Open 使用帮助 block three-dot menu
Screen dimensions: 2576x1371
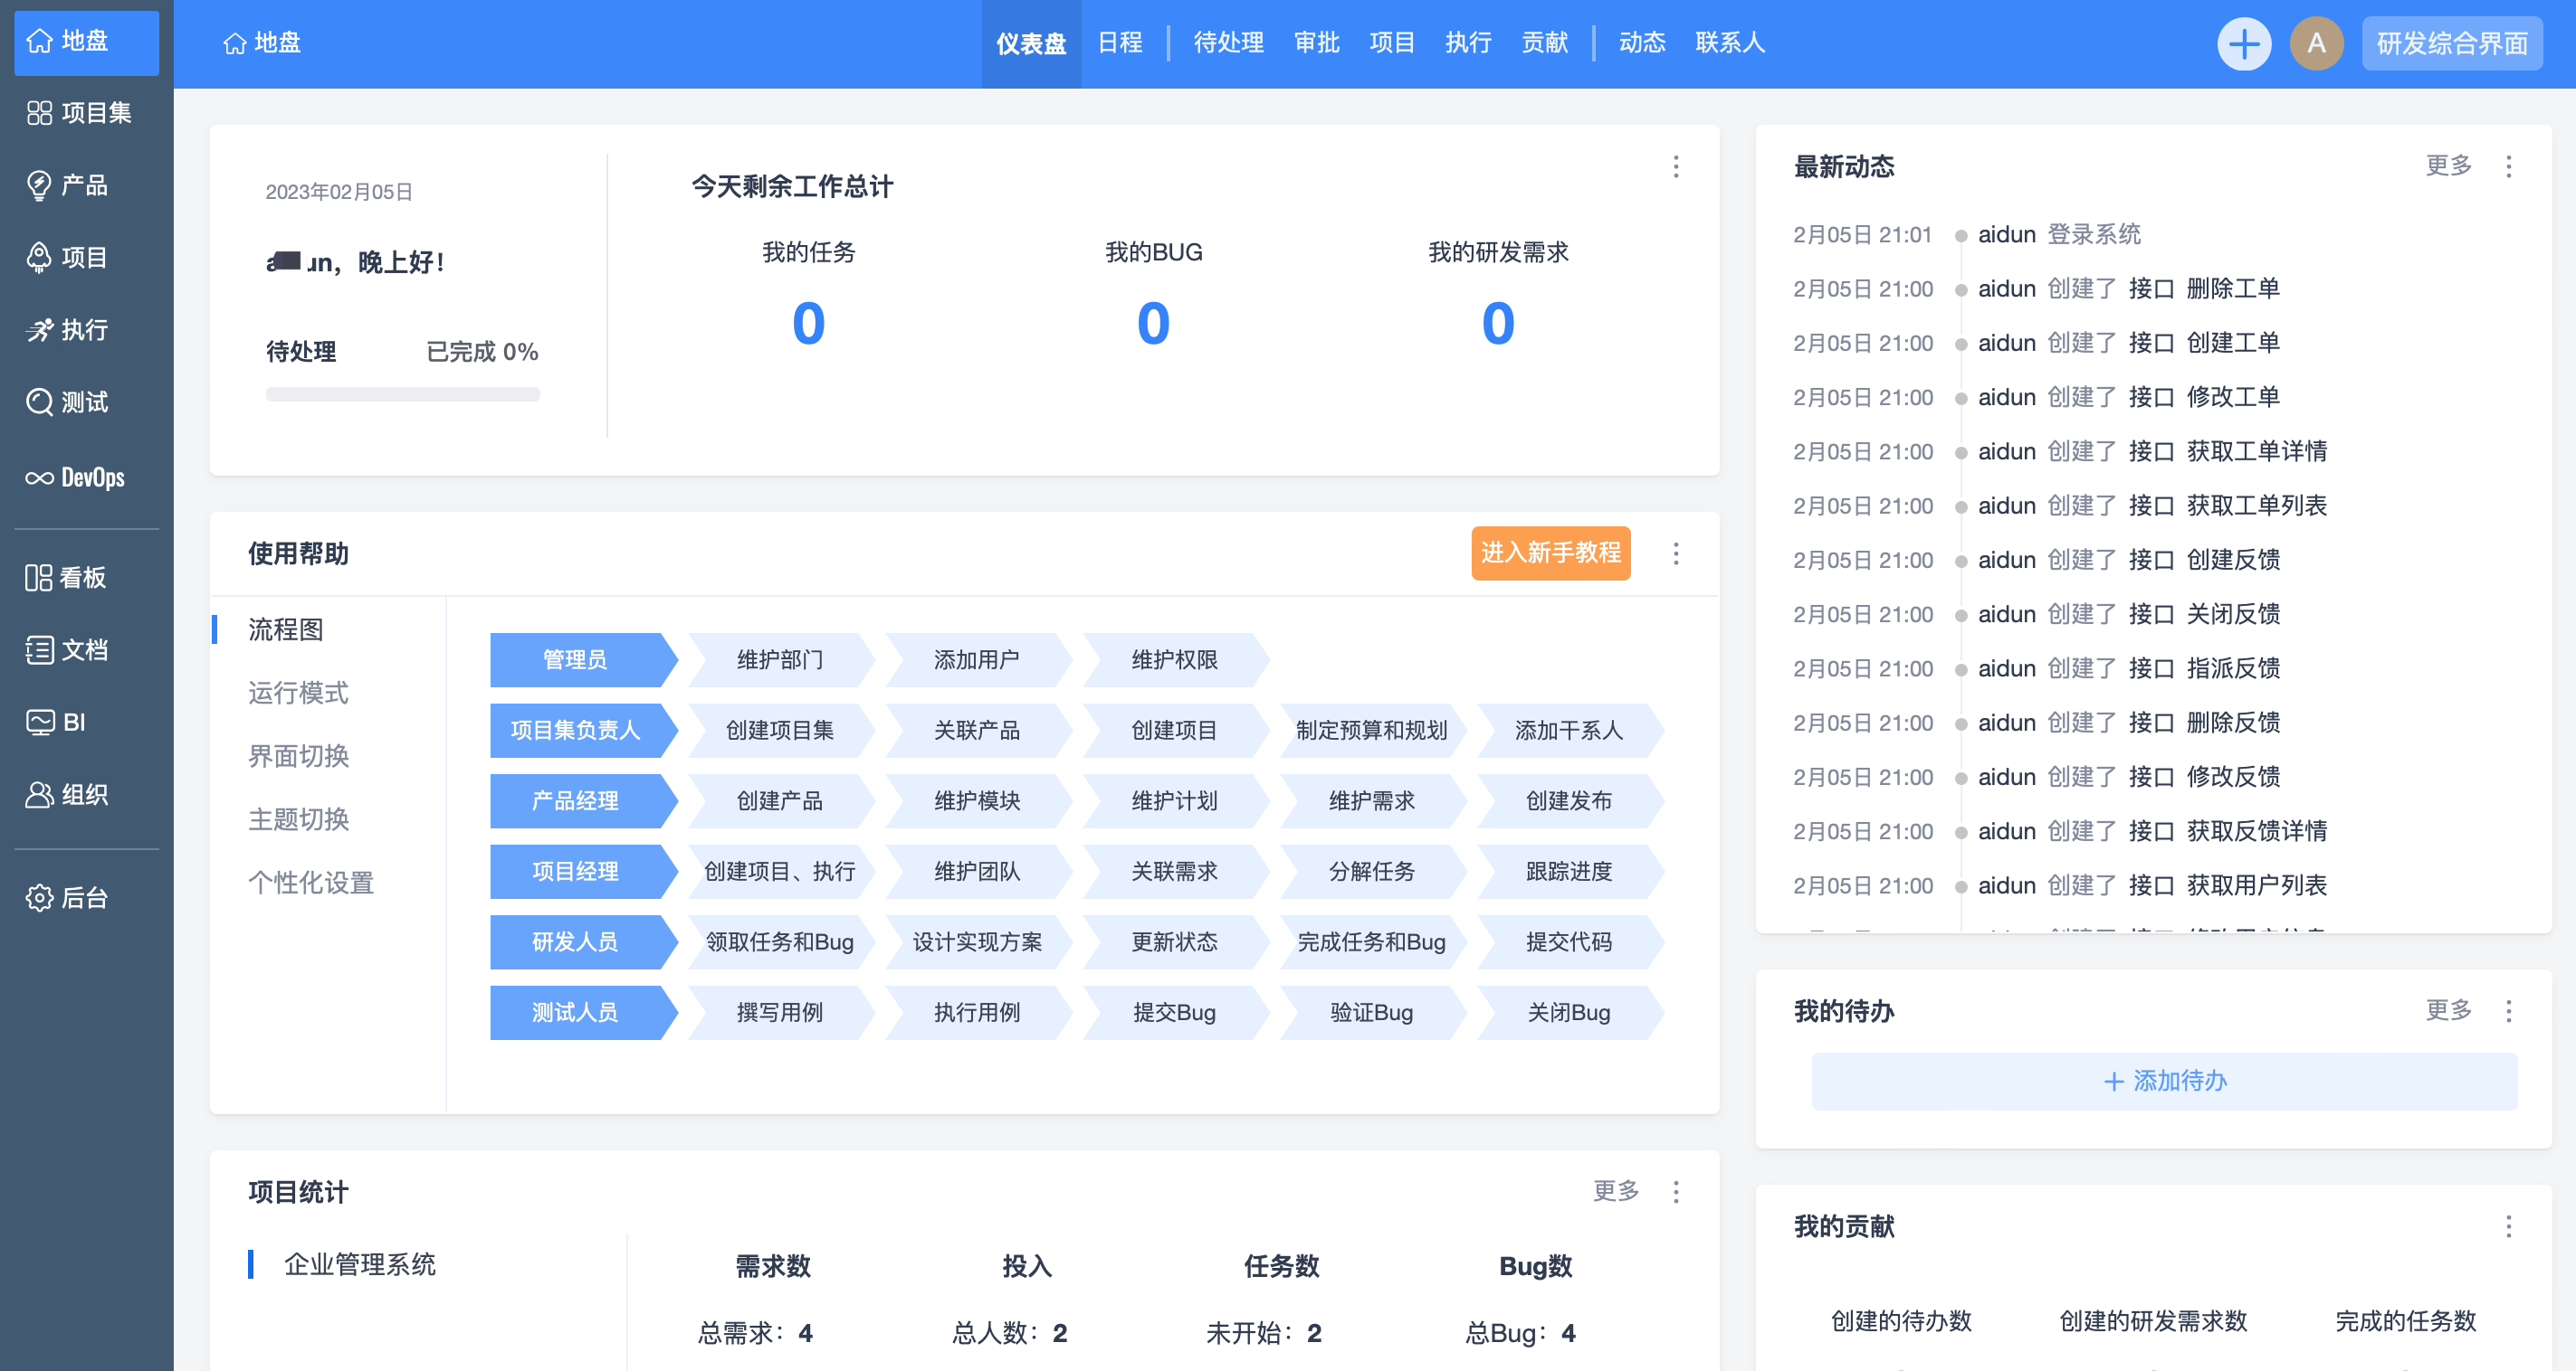pyautogui.click(x=1675, y=553)
